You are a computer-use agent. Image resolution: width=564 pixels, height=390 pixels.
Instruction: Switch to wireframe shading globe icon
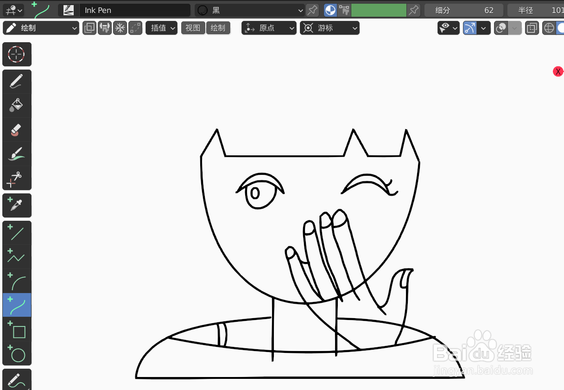pyautogui.click(x=549, y=28)
